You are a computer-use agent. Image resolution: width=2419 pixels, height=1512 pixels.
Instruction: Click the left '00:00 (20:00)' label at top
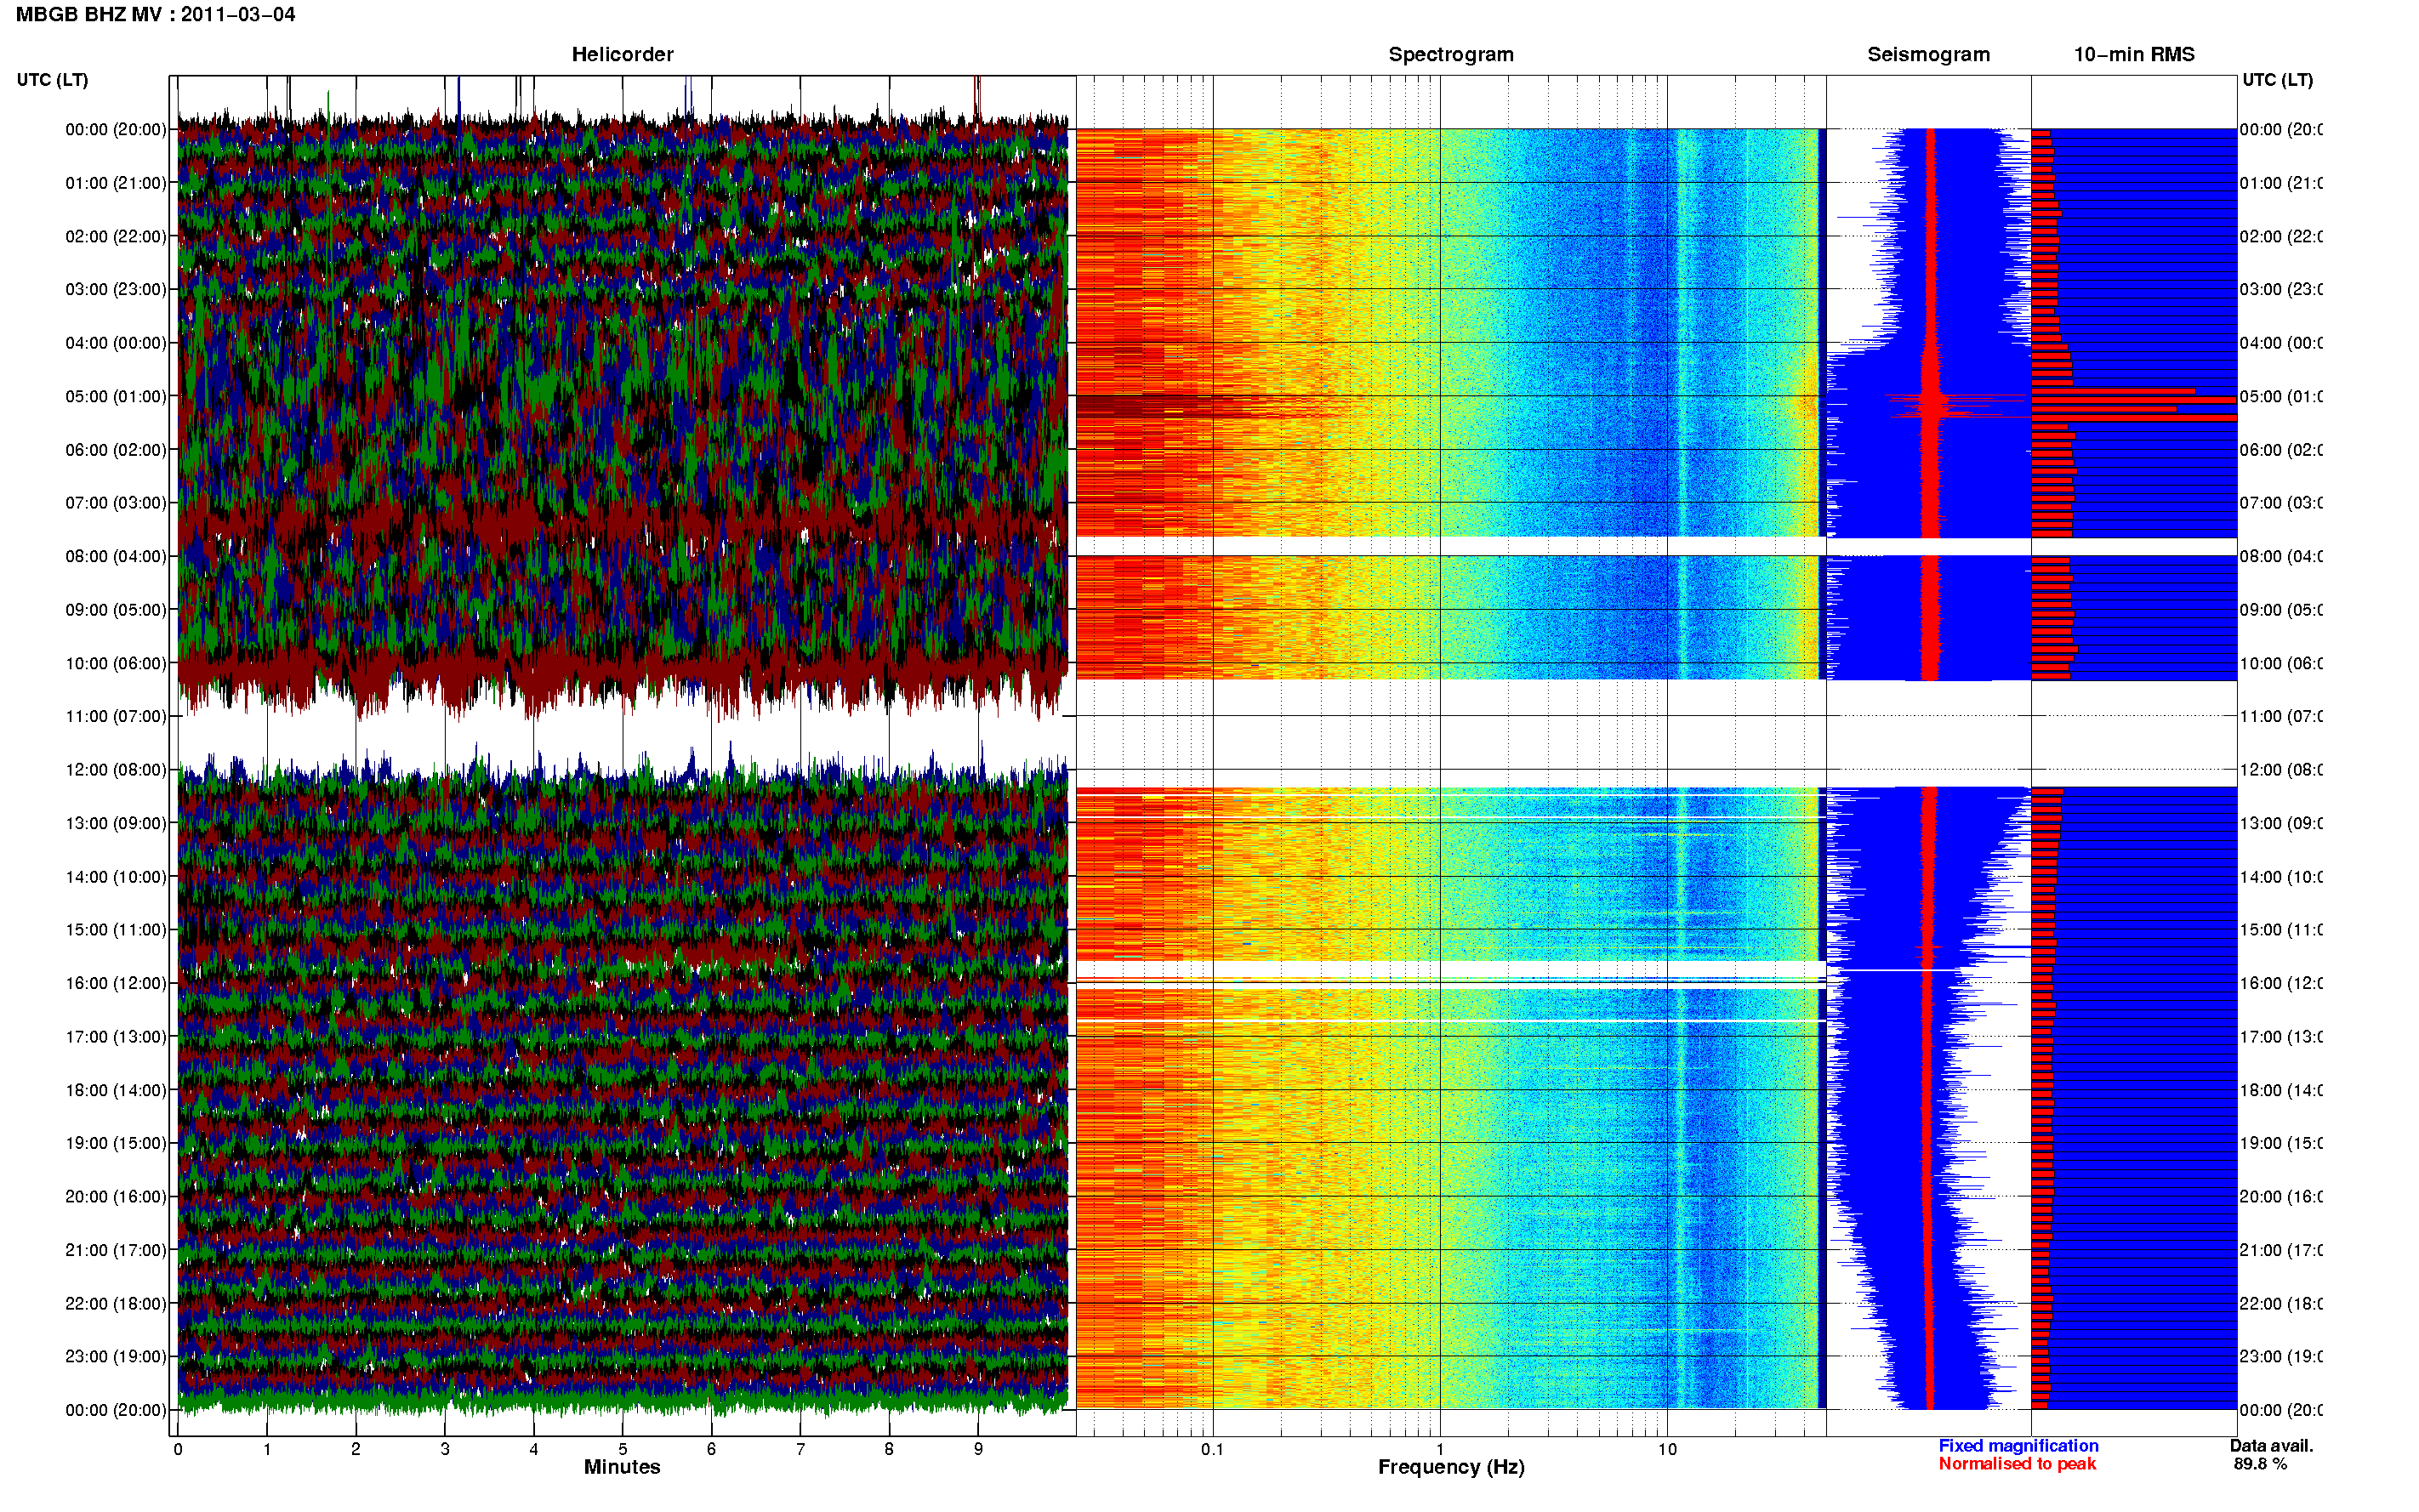point(116,130)
